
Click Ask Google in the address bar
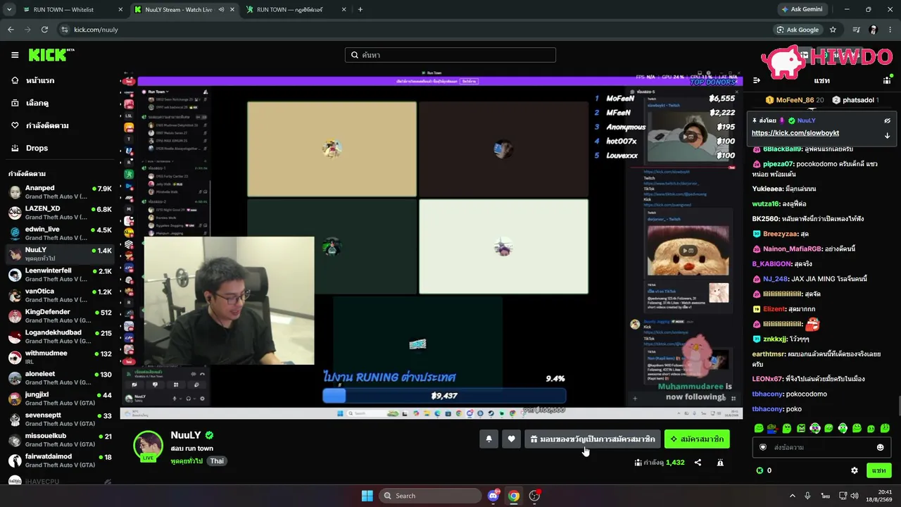coord(798,30)
